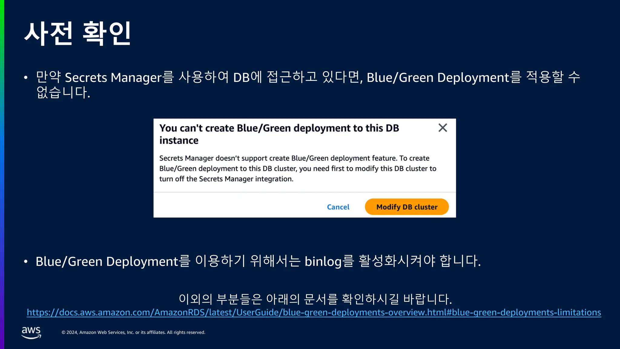Click Secrets Manager text in first bullet
The image size is (620, 349).
tap(113, 78)
